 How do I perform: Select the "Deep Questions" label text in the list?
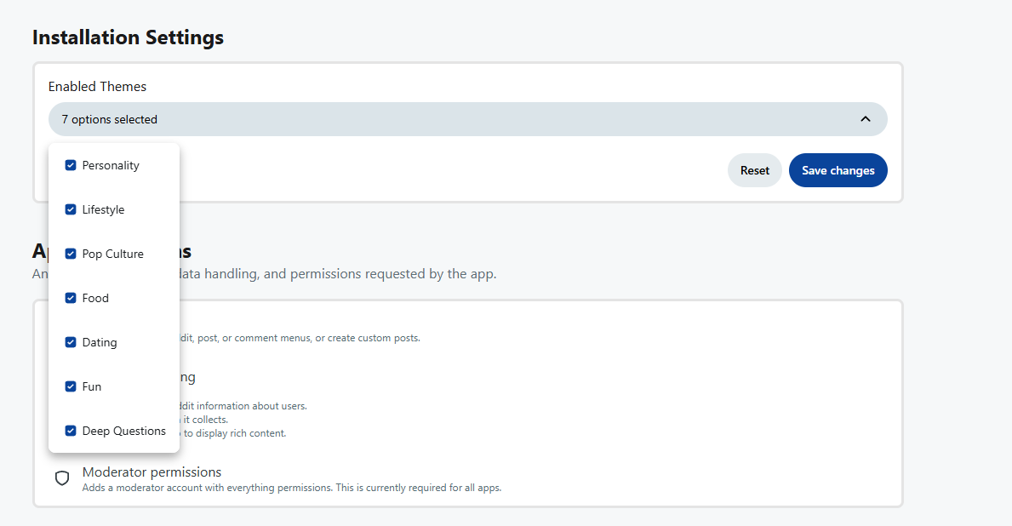pyautogui.click(x=123, y=431)
